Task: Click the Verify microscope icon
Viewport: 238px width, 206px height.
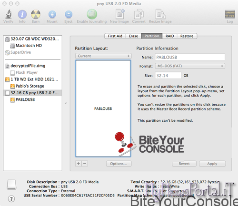Action: [9, 14]
